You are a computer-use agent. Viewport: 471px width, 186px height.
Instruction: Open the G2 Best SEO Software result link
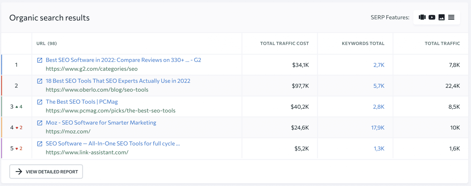(123, 60)
